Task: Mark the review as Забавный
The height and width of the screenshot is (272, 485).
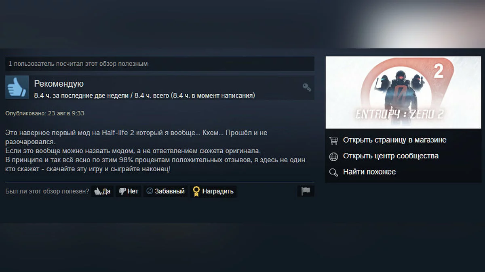Action: 165,191
